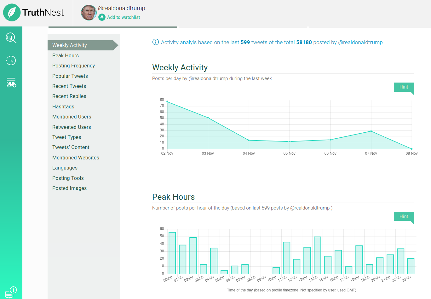Click Hint button above Weekly Activity chart
The width and height of the screenshot is (431, 299).
pos(404,87)
